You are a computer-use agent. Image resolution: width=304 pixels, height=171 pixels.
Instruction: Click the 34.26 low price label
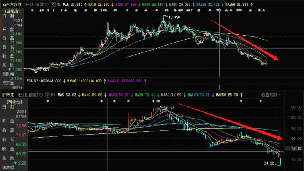(x=269, y=163)
